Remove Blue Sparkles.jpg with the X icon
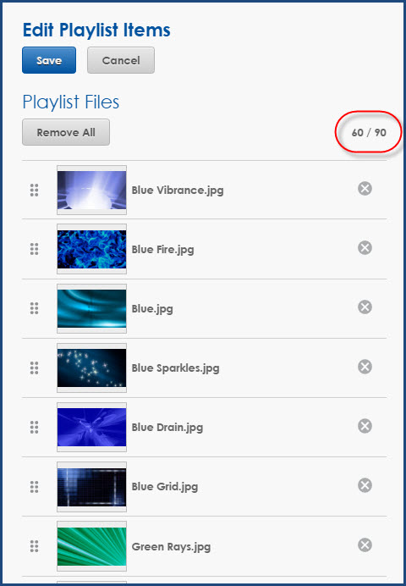 coord(365,367)
